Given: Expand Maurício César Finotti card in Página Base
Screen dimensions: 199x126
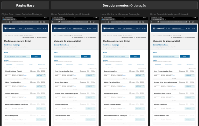Looking at the screenshot, I should 25,79.
